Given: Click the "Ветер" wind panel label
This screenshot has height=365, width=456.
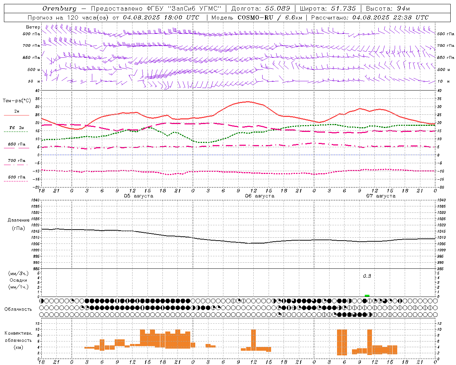Looking at the screenshot, I should [x=33, y=27].
